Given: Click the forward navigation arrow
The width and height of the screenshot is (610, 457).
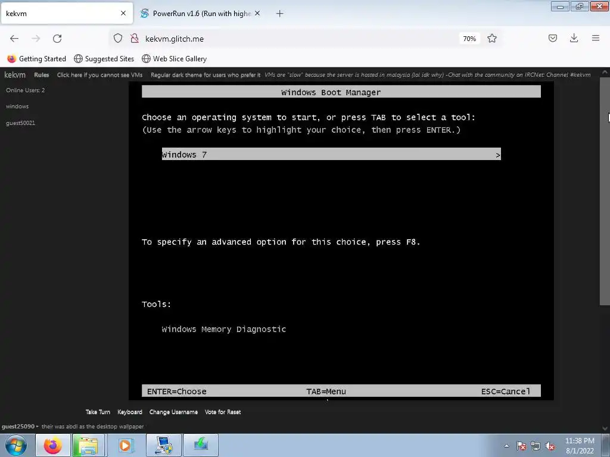Looking at the screenshot, I should pos(36,39).
